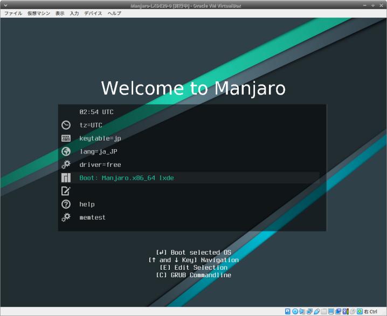This screenshot has width=387, height=316.
Task: Click the Manjaro logo icon on Boot entry
Action: pyautogui.click(x=66, y=178)
